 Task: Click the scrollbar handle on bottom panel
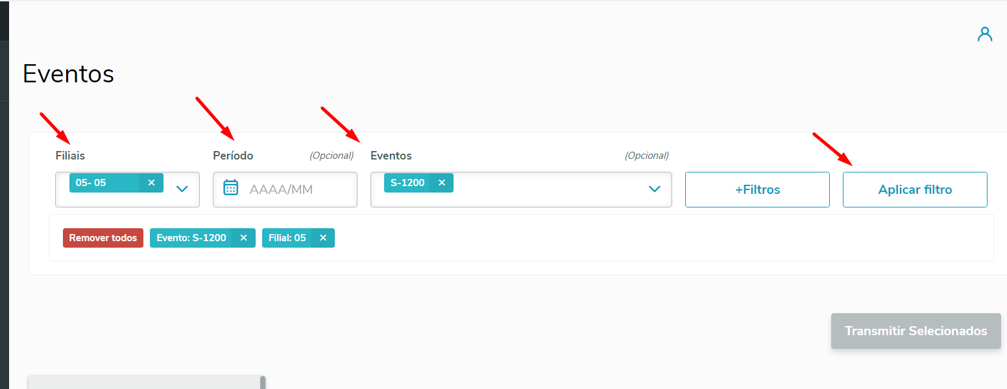pyautogui.click(x=263, y=383)
